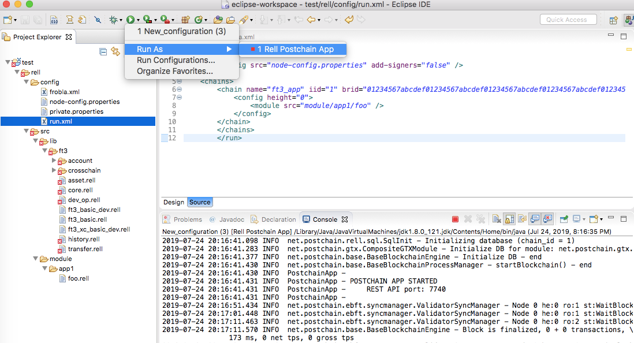Click the New Java Class icon
The height and width of the screenshot is (343, 634).
(x=199, y=20)
